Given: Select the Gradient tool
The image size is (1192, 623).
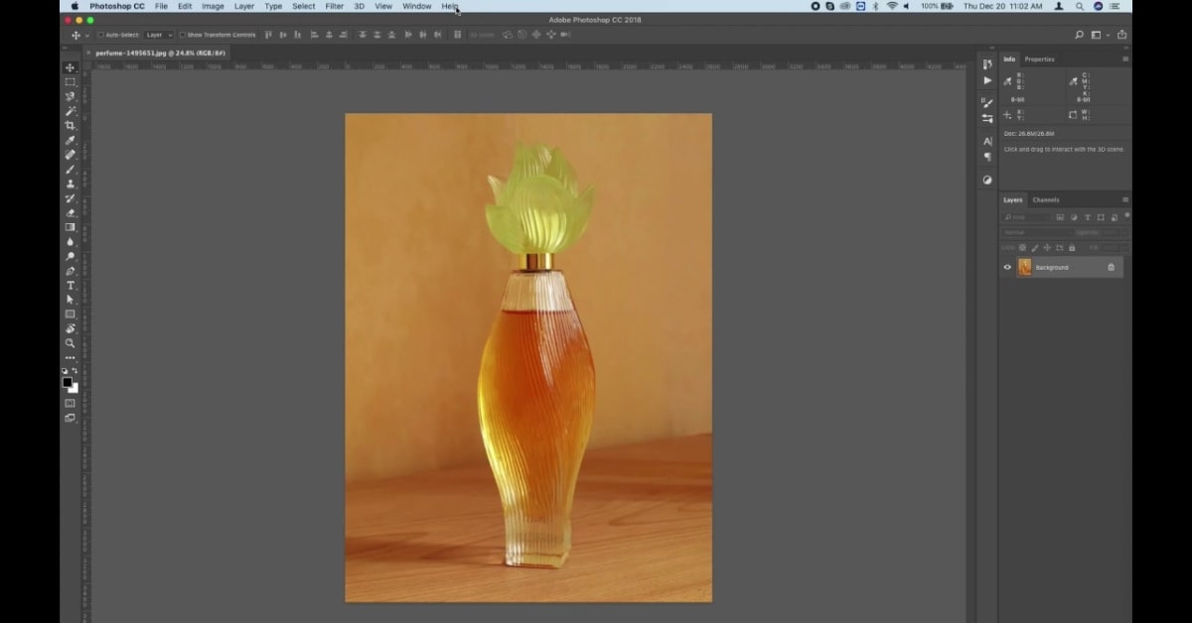Looking at the screenshot, I should click(x=71, y=227).
